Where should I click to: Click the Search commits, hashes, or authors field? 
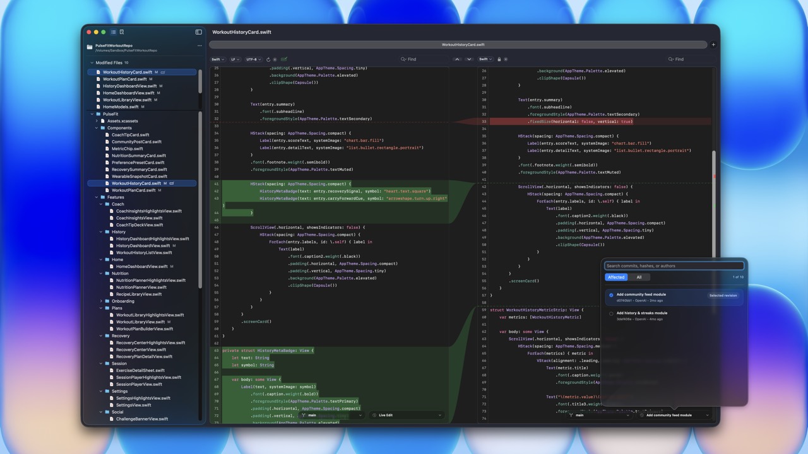click(674, 266)
